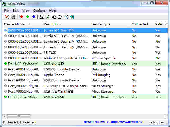Viewport: 170px width, 127px height.
Task: Click the floppy disk save icon
Action: coord(42,17)
